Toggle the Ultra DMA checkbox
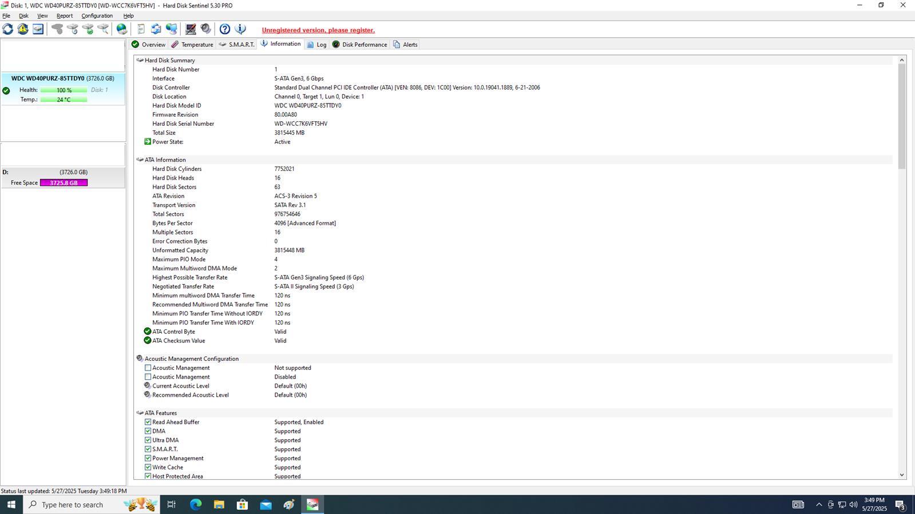Image resolution: width=915 pixels, height=514 pixels. click(148, 441)
